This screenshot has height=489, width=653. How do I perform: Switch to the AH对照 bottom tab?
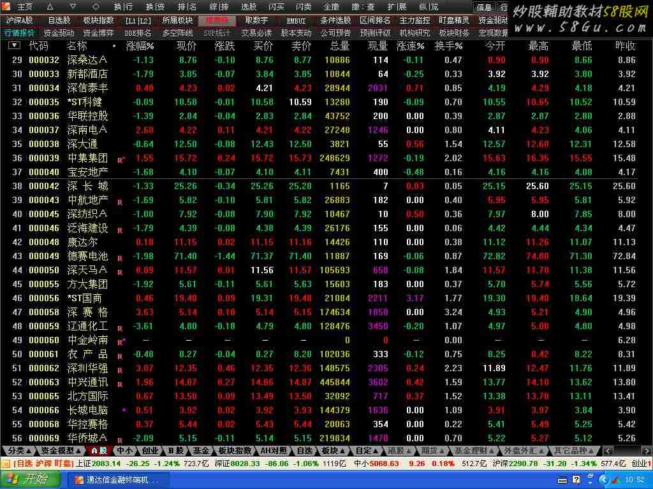point(273,450)
